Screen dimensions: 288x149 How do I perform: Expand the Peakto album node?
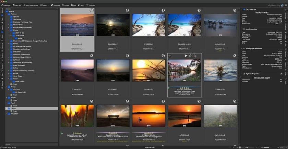(9, 44)
